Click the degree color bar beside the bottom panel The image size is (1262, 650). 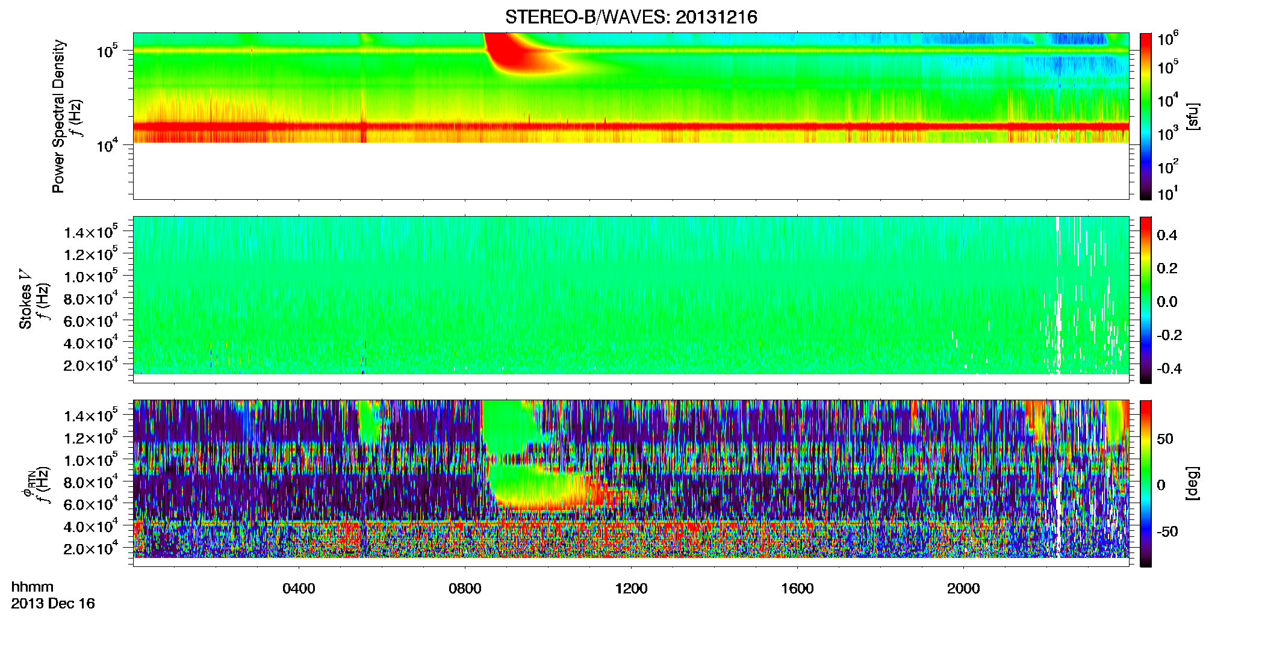1145,483
